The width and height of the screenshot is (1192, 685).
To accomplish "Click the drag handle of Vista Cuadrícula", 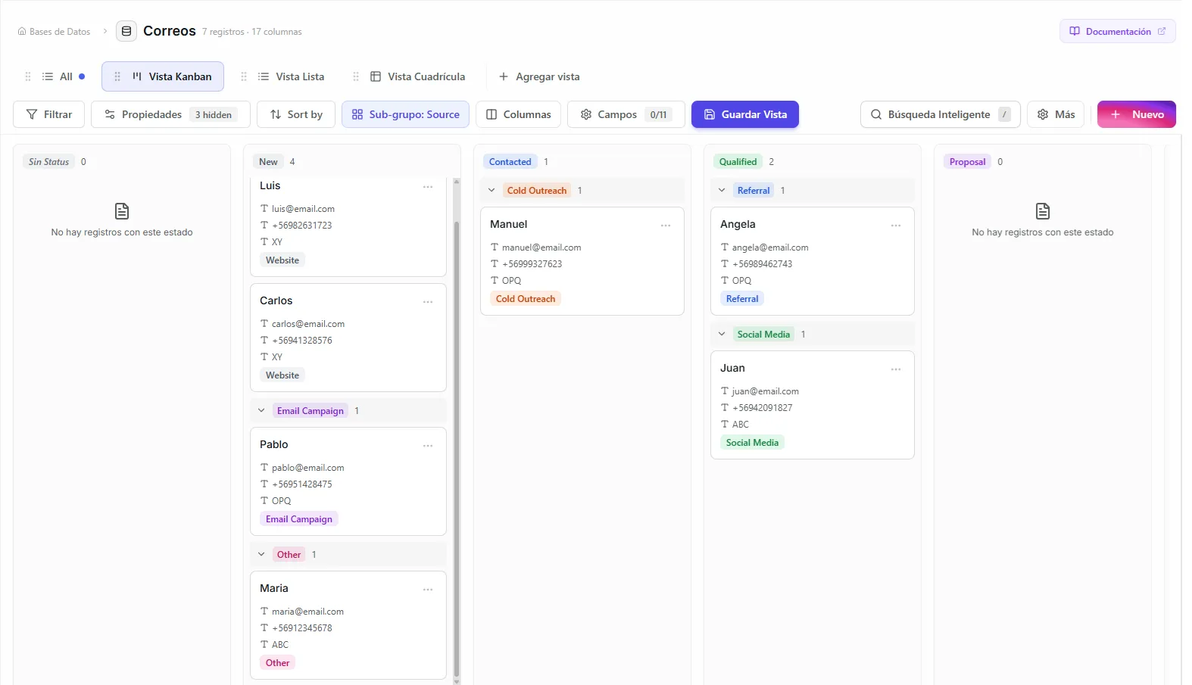I will 356,76.
